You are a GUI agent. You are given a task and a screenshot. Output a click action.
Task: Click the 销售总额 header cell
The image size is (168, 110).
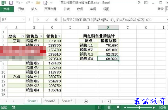[x=108, y=41]
